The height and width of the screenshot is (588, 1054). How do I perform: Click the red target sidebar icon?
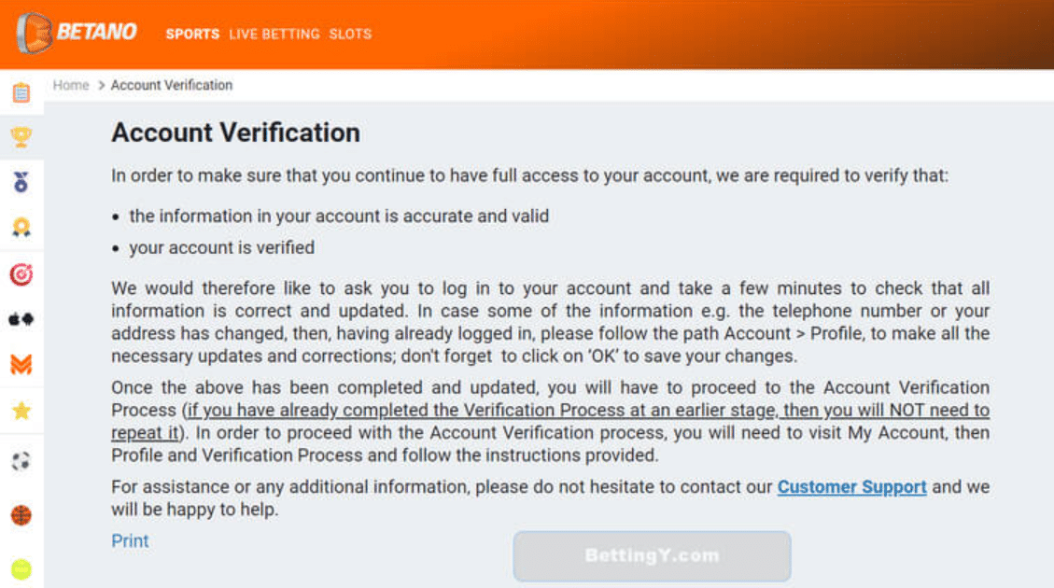[21, 274]
